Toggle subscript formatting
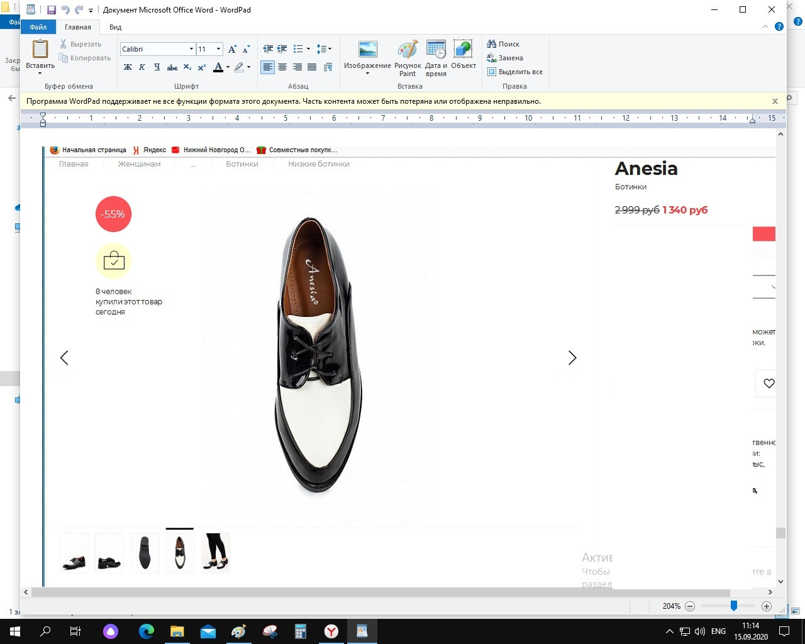This screenshot has height=644, width=805. tap(187, 67)
